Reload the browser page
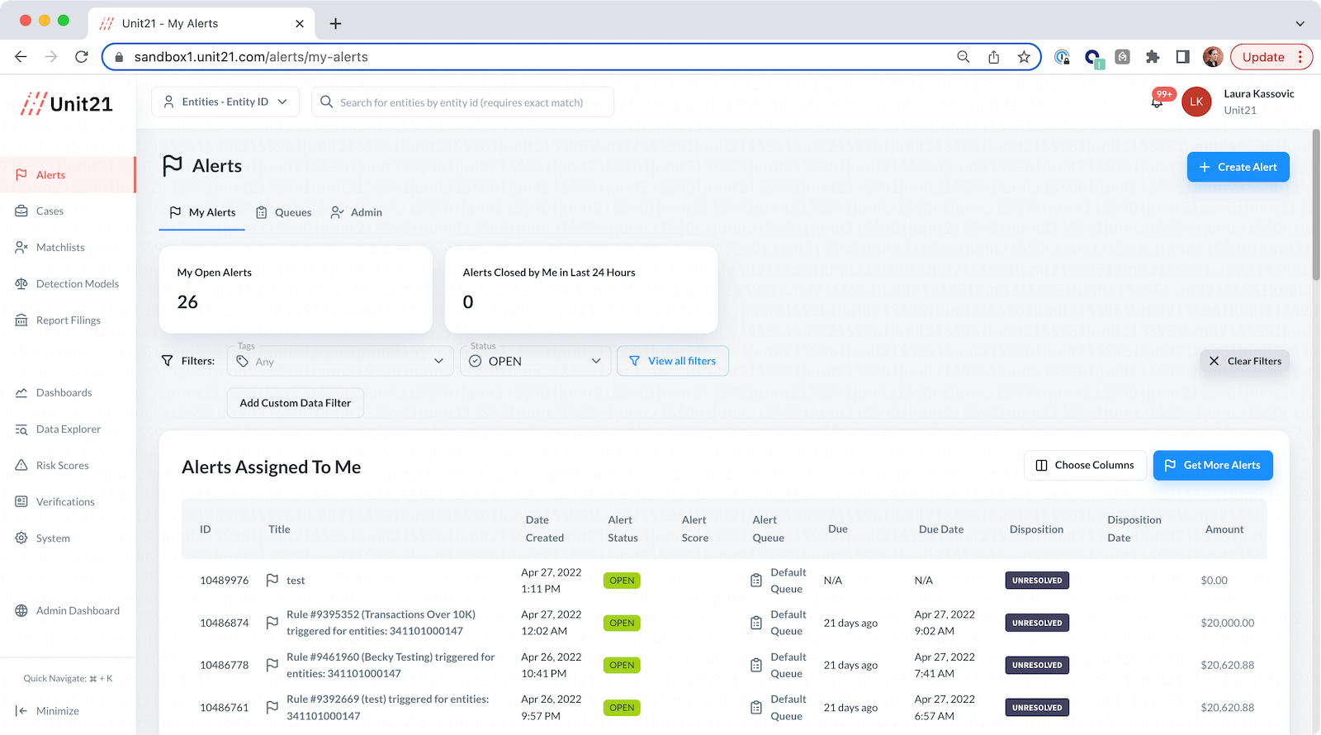Image resolution: width=1321 pixels, height=735 pixels. 81,57
